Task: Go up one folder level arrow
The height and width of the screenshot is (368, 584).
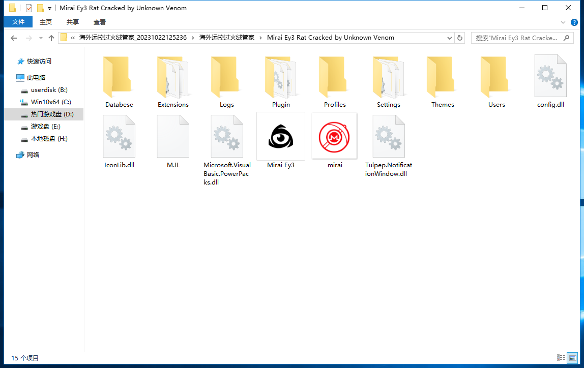Action: coord(51,38)
